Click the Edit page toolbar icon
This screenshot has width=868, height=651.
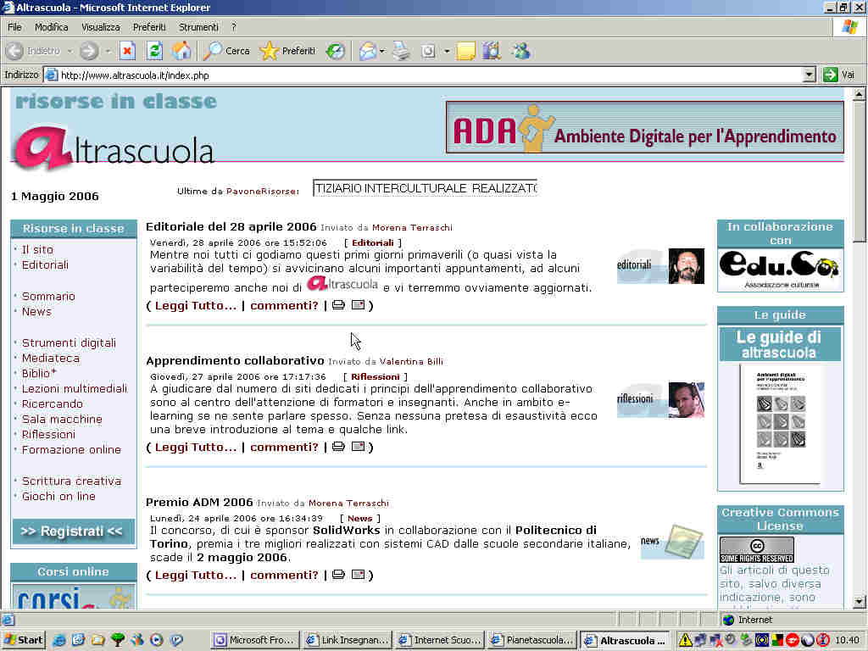pyautogui.click(x=428, y=52)
